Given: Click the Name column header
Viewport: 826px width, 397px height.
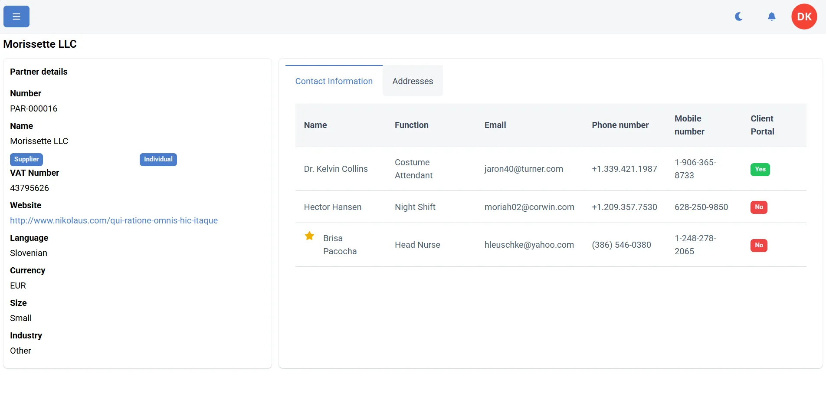Looking at the screenshot, I should click(x=315, y=125).
